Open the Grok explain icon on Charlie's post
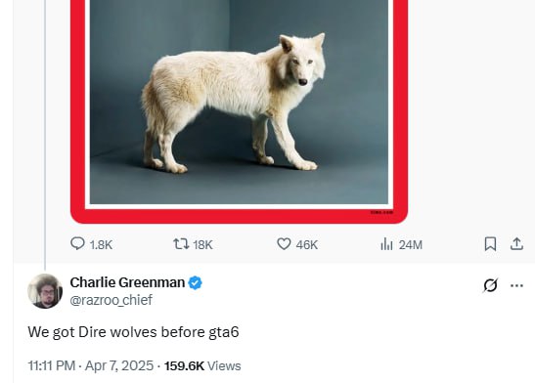Screen dimensions: 535x383 [490, 285]
